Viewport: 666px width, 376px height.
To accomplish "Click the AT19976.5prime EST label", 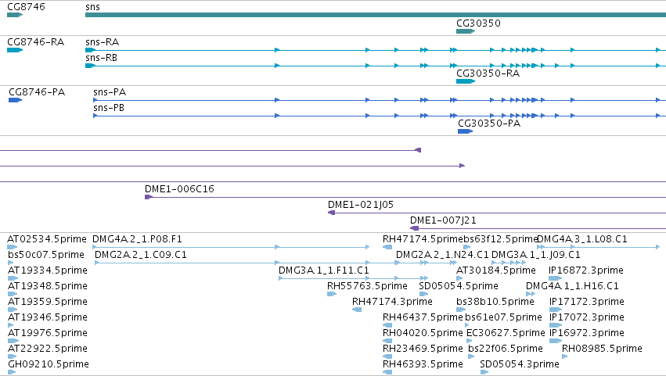I will point(48,333).
